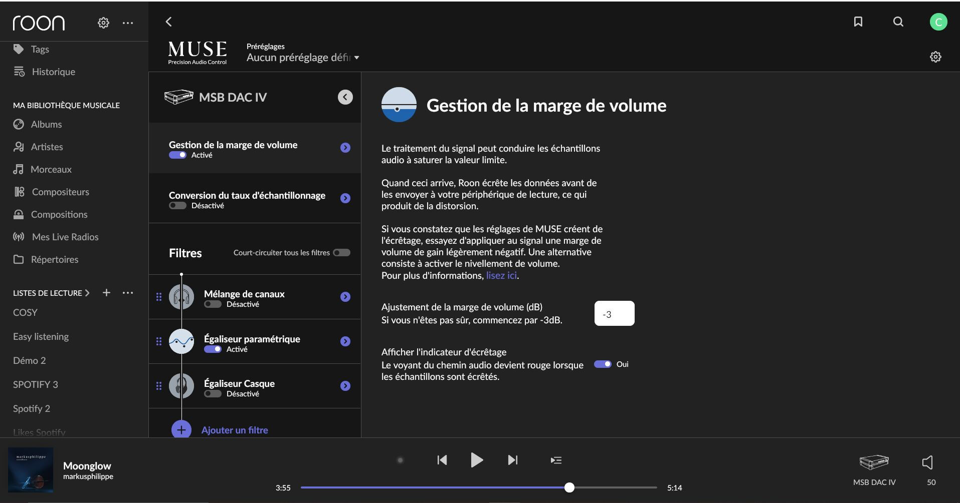
Task: Expand Gestion de la marge de volume arrow
Action: click(x=345, y=148)
